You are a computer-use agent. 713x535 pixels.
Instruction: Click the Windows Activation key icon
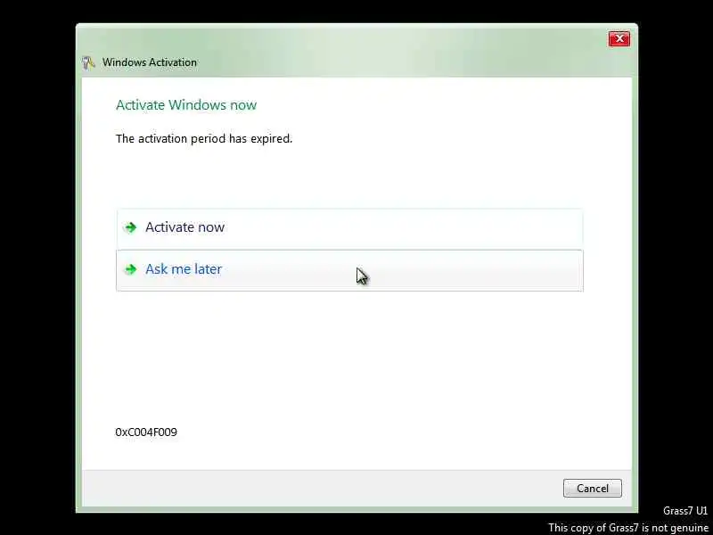[x=88, y=62]
